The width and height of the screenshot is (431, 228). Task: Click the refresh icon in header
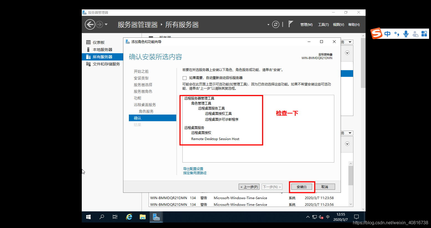tap(276, 24)
